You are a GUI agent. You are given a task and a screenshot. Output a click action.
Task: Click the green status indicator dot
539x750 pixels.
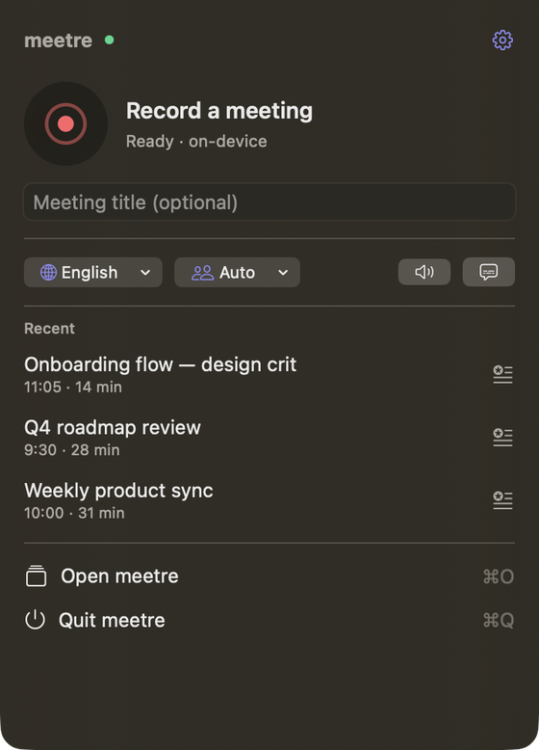point(110,40)
